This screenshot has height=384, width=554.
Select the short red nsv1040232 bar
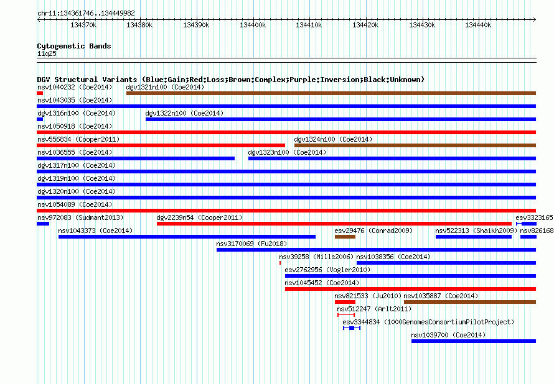coord(40,93)
